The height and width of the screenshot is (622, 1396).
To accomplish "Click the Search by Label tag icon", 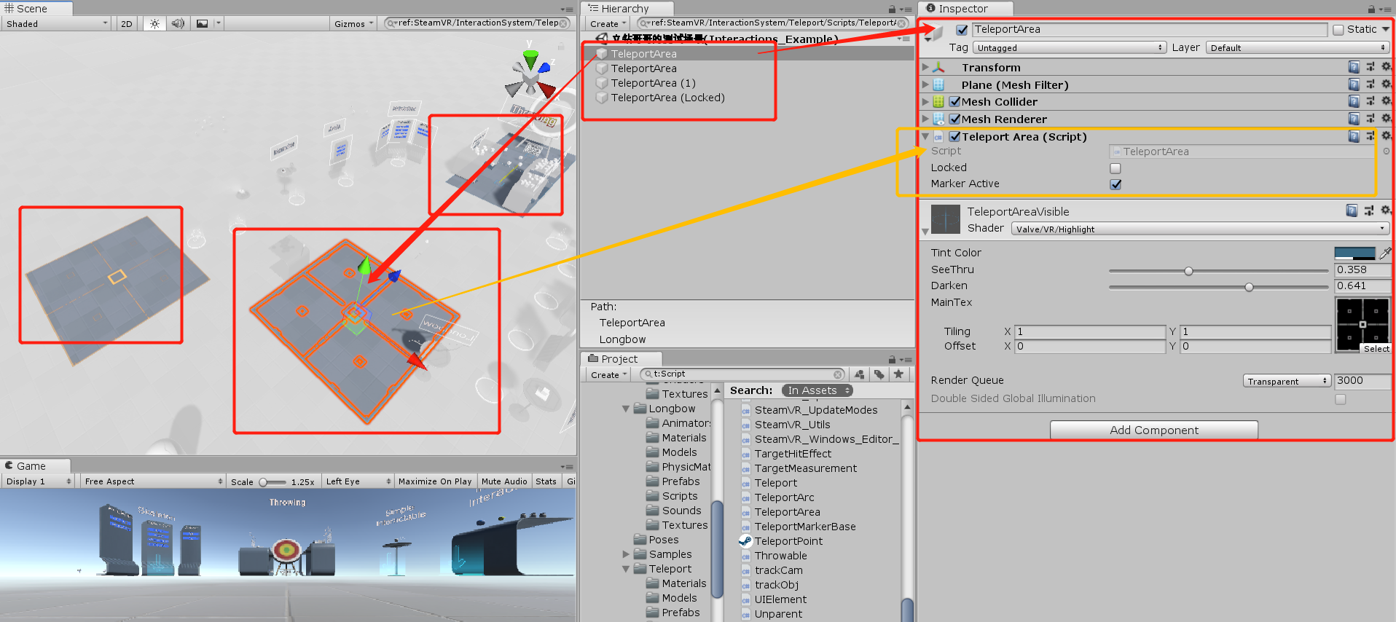I will (879, 374).
